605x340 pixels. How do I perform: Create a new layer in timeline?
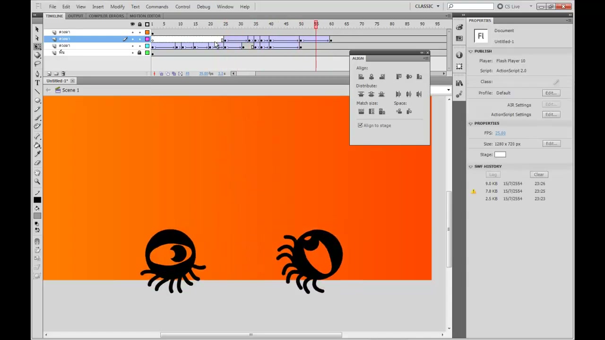49,74
